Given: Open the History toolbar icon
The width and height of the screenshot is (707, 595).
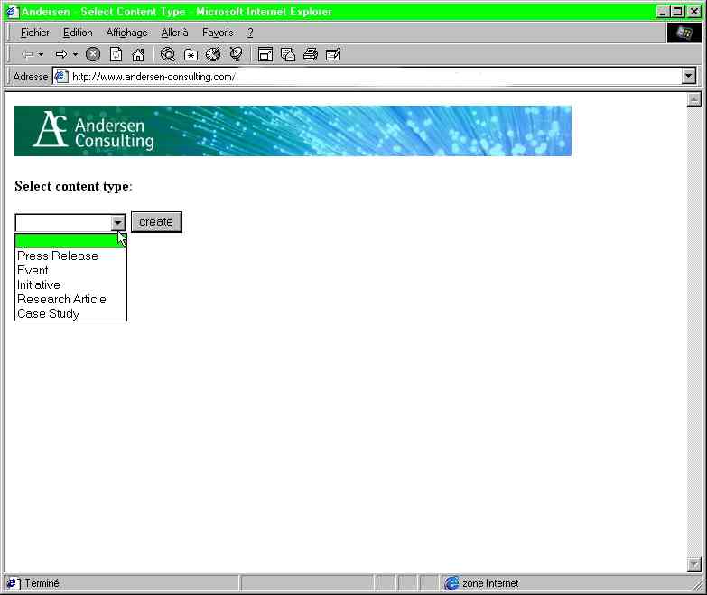Looking at the screenshot, I should tap(213, 54).
